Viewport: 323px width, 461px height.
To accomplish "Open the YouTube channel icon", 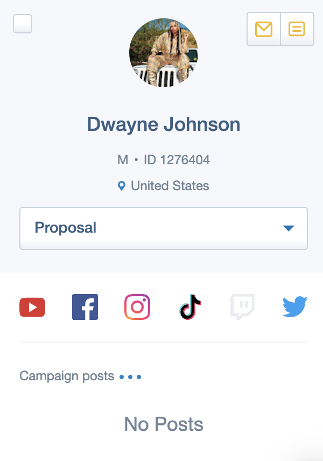I will coord(32,307).
